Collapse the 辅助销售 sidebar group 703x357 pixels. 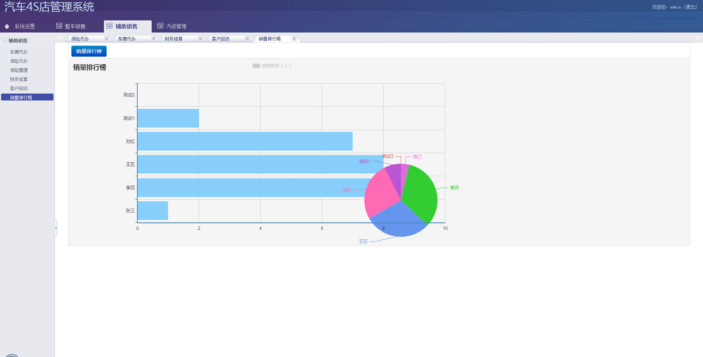click(5, 40)
